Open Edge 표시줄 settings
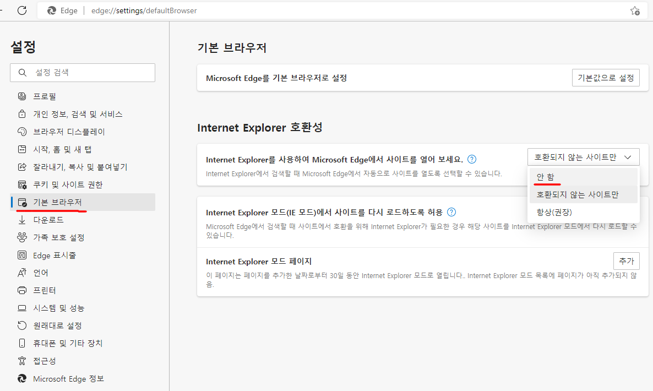 (83, 256)
